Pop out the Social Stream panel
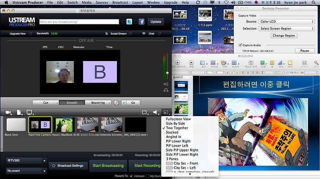 [x=131, y=34]
